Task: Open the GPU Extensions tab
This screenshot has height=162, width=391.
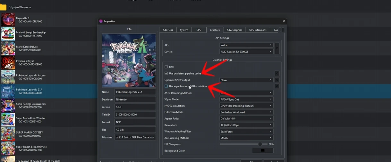Action: [x=258, y=30]
